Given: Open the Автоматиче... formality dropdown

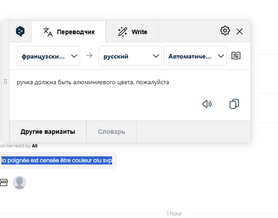Looking at the screenshot, I should 195,56.
